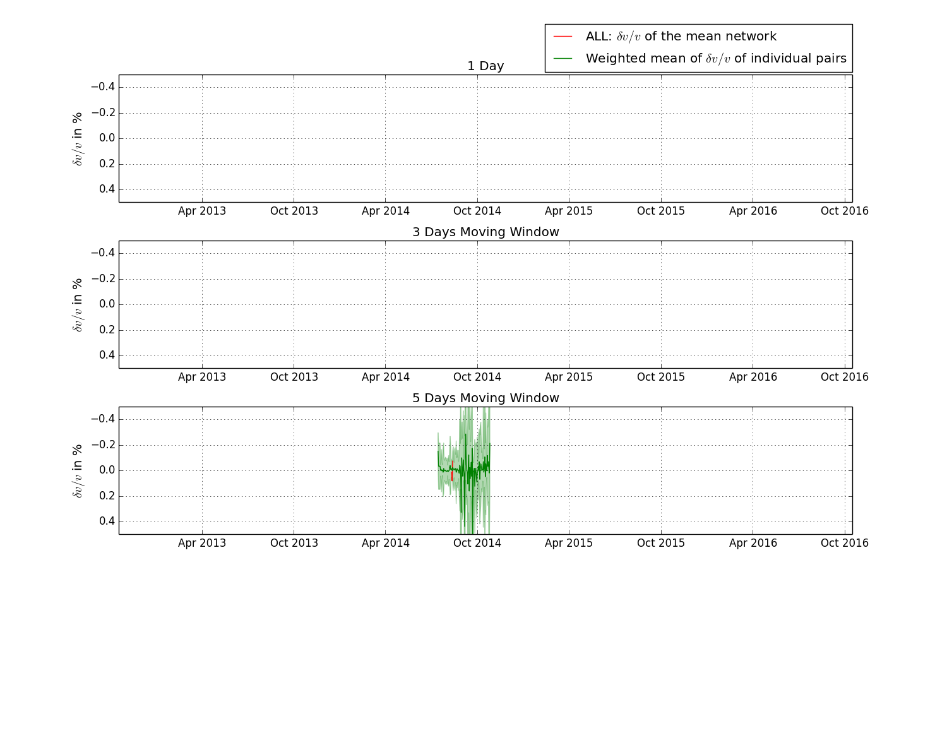
Task: Click 'Oct 2016' tick under the 3 Days plot
Action: point(844,377)
